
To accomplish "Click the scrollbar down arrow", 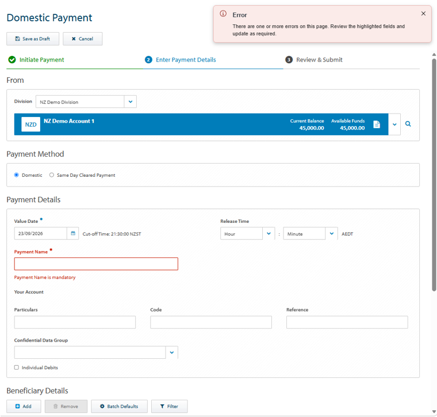I will pyautogui.click(x=434, y=411).
